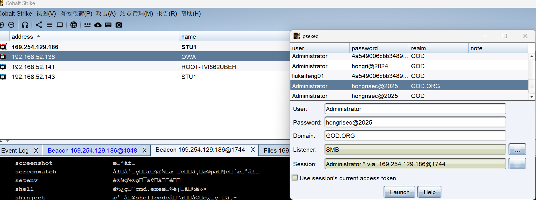
Task: Sort targets by address column
Action: pyautogui.click(x=94, y=37)
